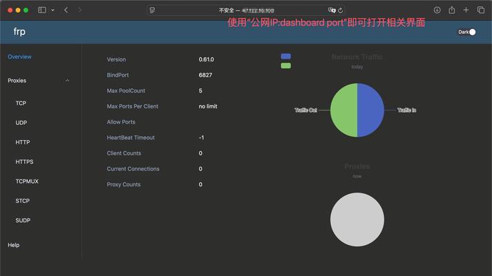Screen dimensions: 492x276
Task: Open the TCP proxies page
Action: coord(21,103)
